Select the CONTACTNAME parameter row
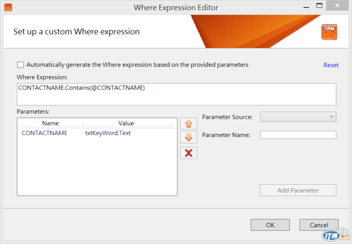The image size is (352, 244). point(96,133)
